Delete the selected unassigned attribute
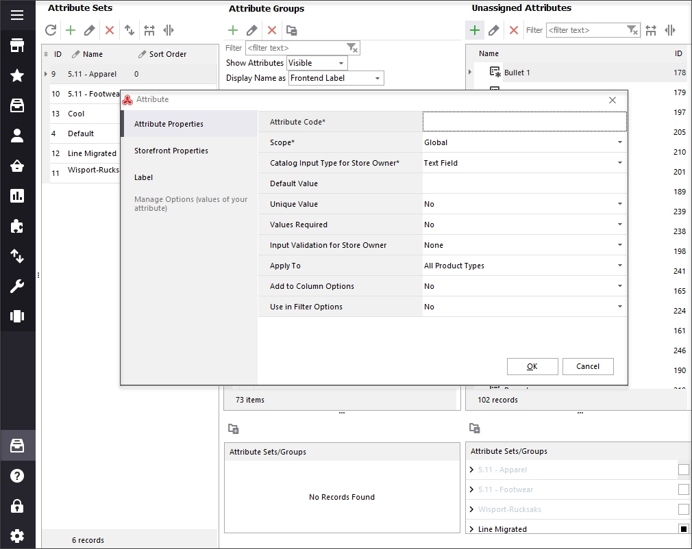This screenshot has height=549, width=692. pos(514,30)
